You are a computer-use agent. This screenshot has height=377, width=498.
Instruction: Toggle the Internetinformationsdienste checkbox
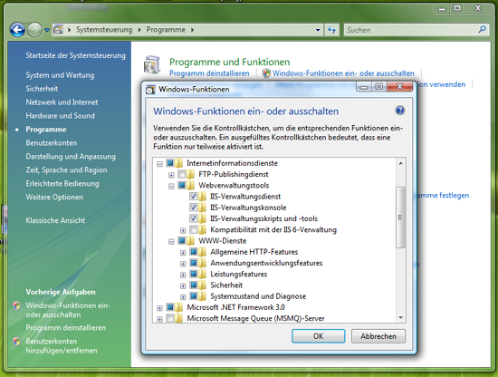pyautogui.click(x=170, y=163)
